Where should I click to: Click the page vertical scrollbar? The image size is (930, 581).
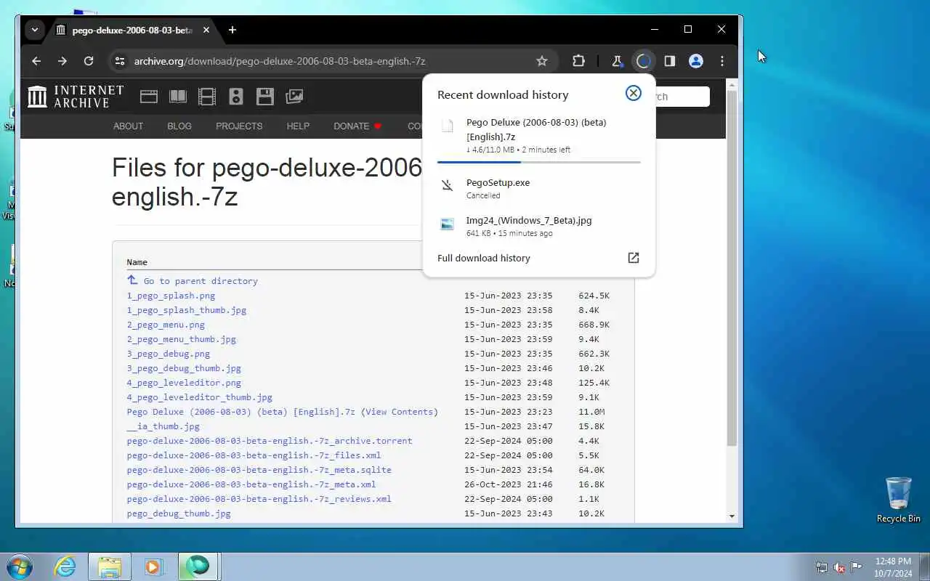click(x=732, y=267)
